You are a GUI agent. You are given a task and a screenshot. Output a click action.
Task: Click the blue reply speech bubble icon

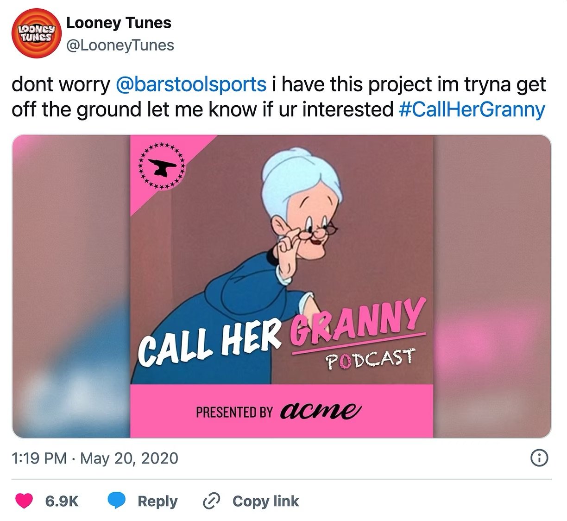pos(117,501)
